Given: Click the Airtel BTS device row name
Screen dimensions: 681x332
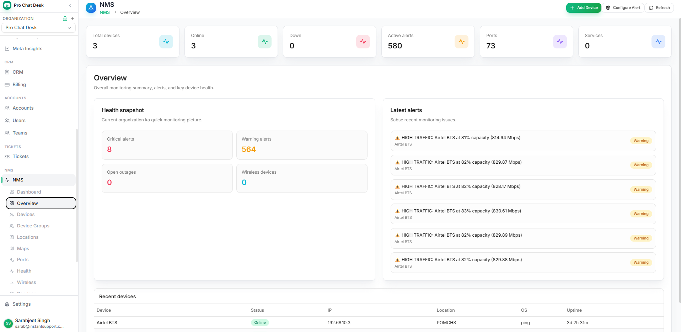Looking at the screenshot, I should tap(107, 323).
